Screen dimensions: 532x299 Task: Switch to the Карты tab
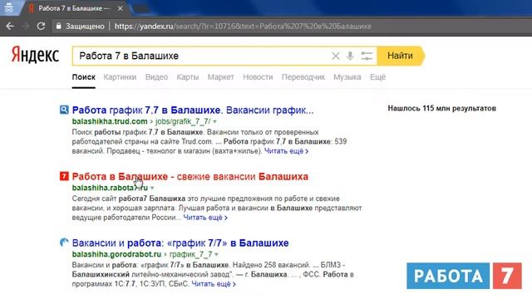tap(188, 77)
